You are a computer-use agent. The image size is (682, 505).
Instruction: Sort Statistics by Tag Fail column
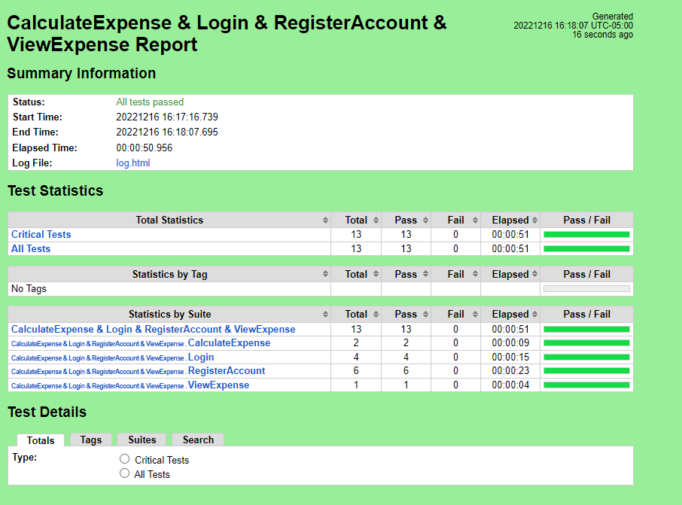[x=475, y=274]
